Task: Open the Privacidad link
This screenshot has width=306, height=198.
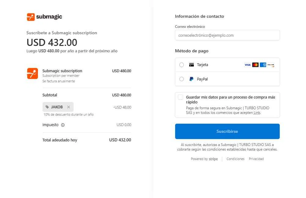Action: (x=256, y=159)
